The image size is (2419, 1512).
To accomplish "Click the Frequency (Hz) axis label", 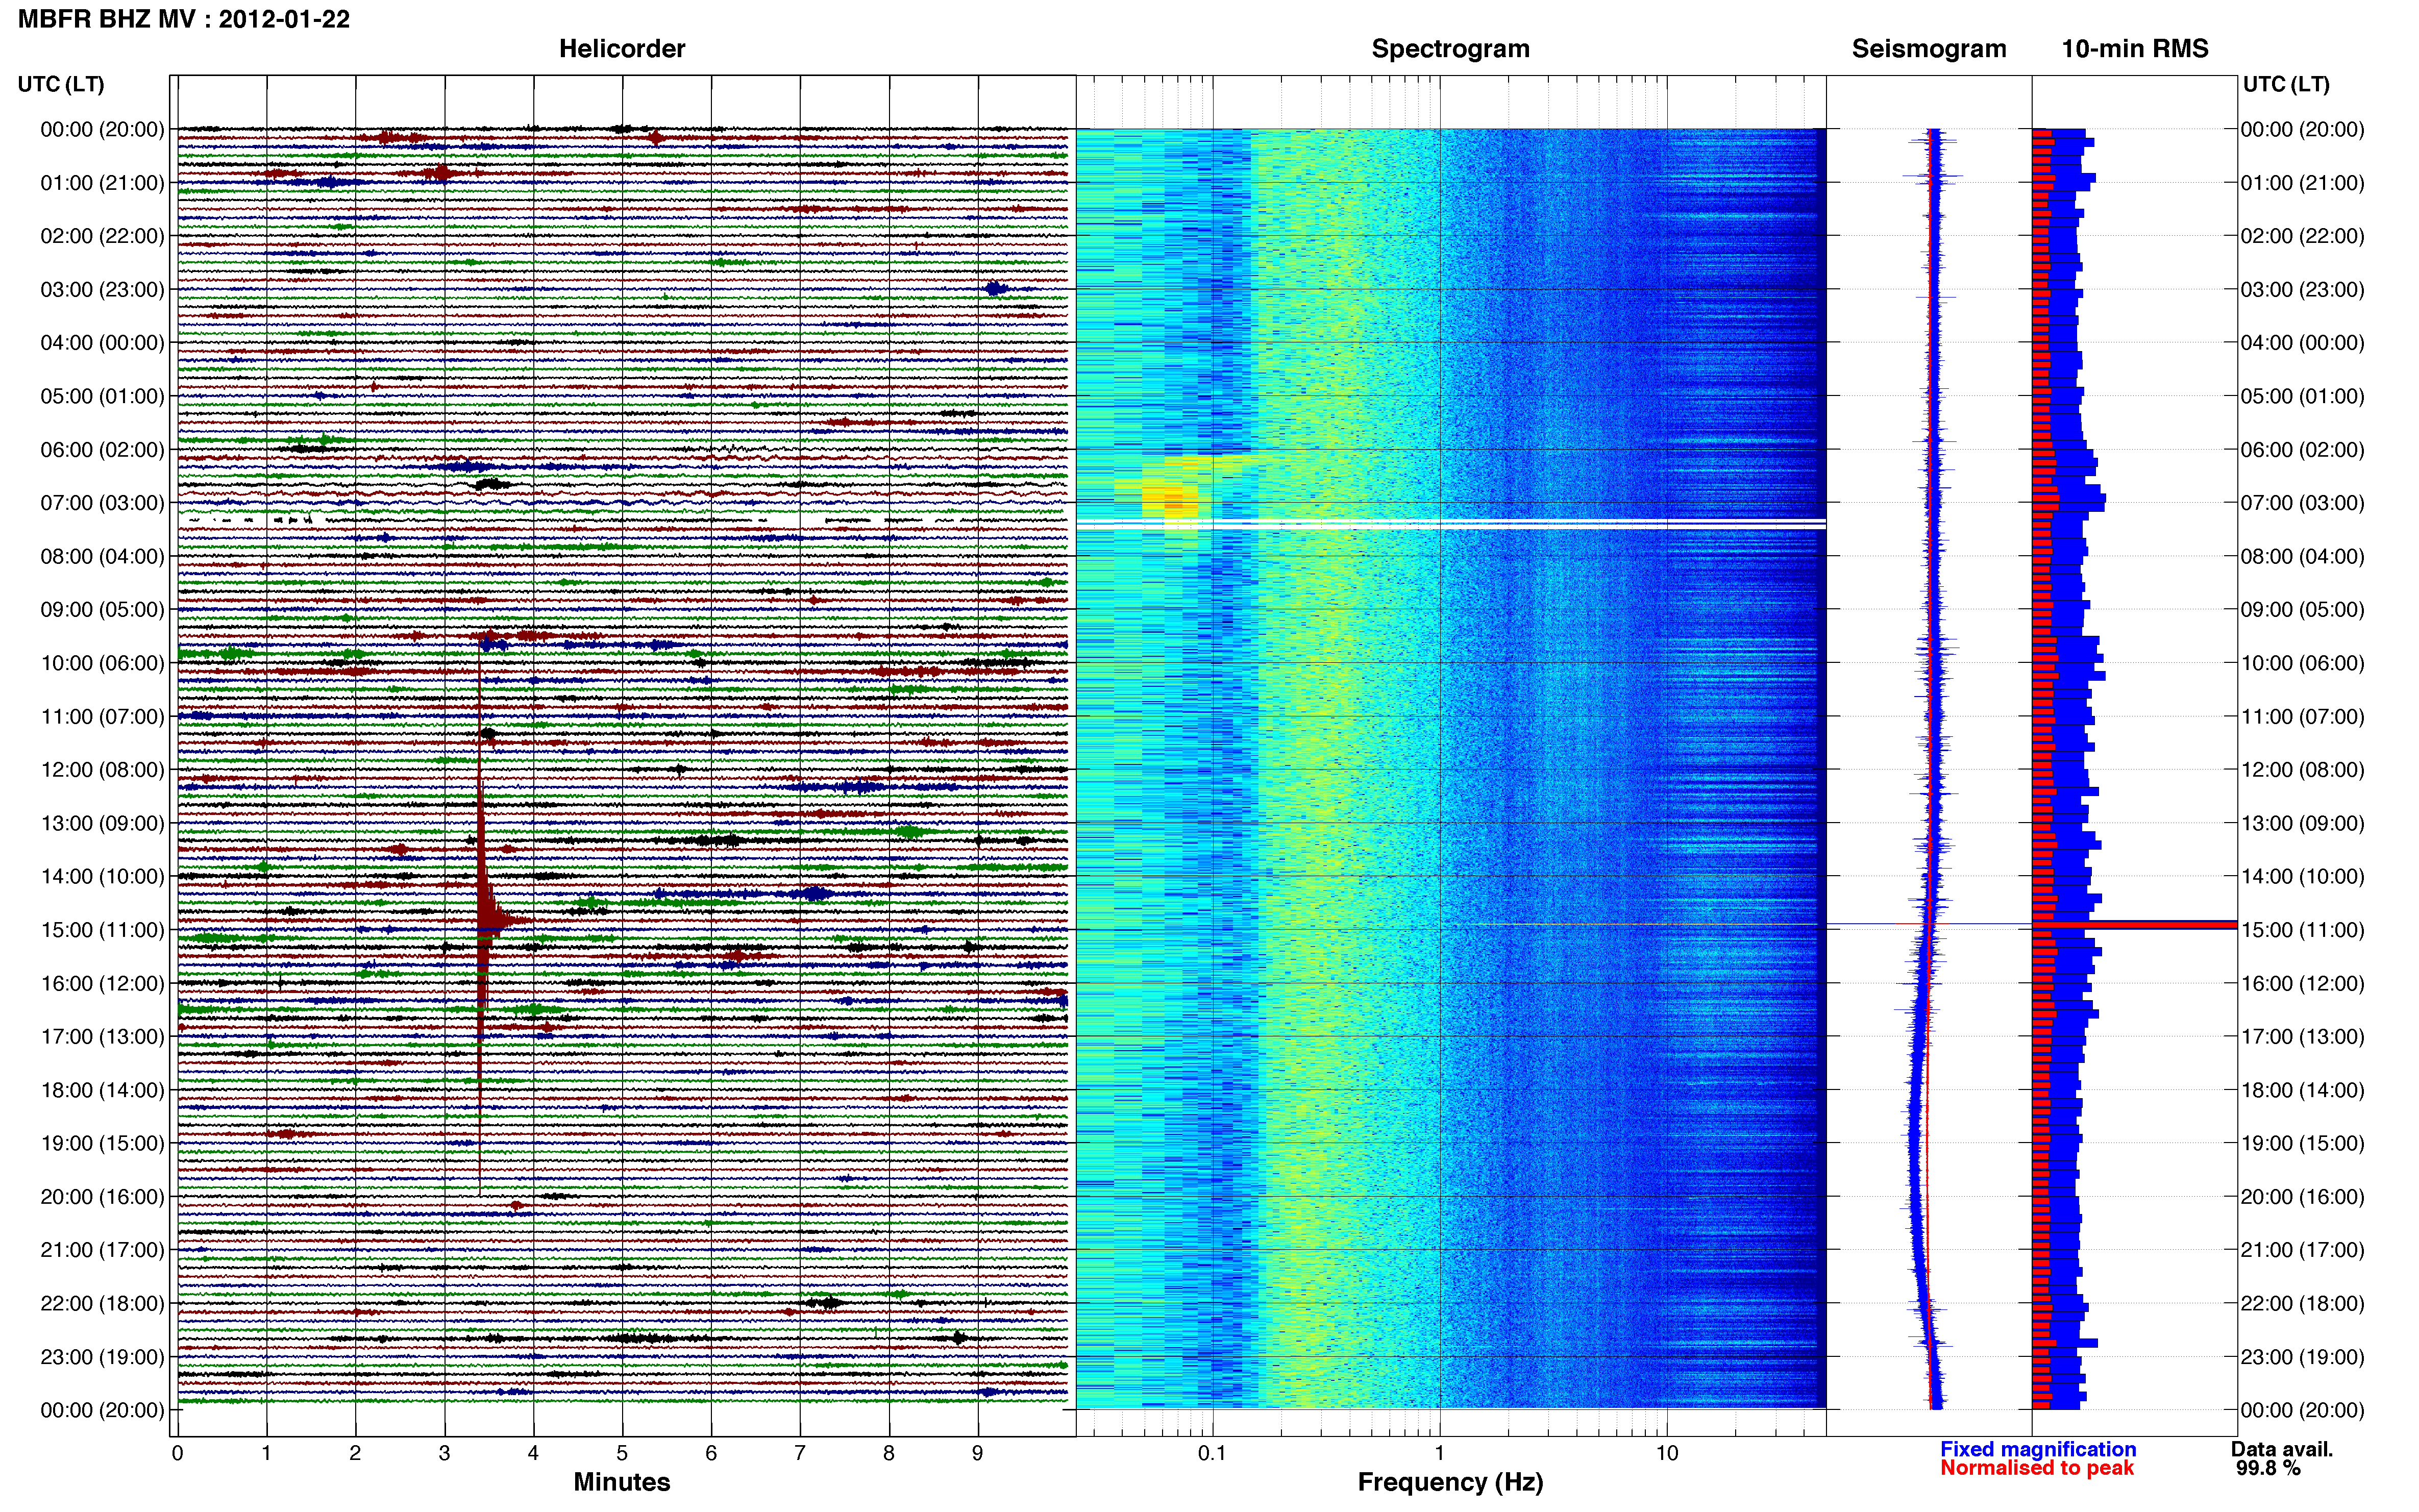I will click(1450, 1482).
